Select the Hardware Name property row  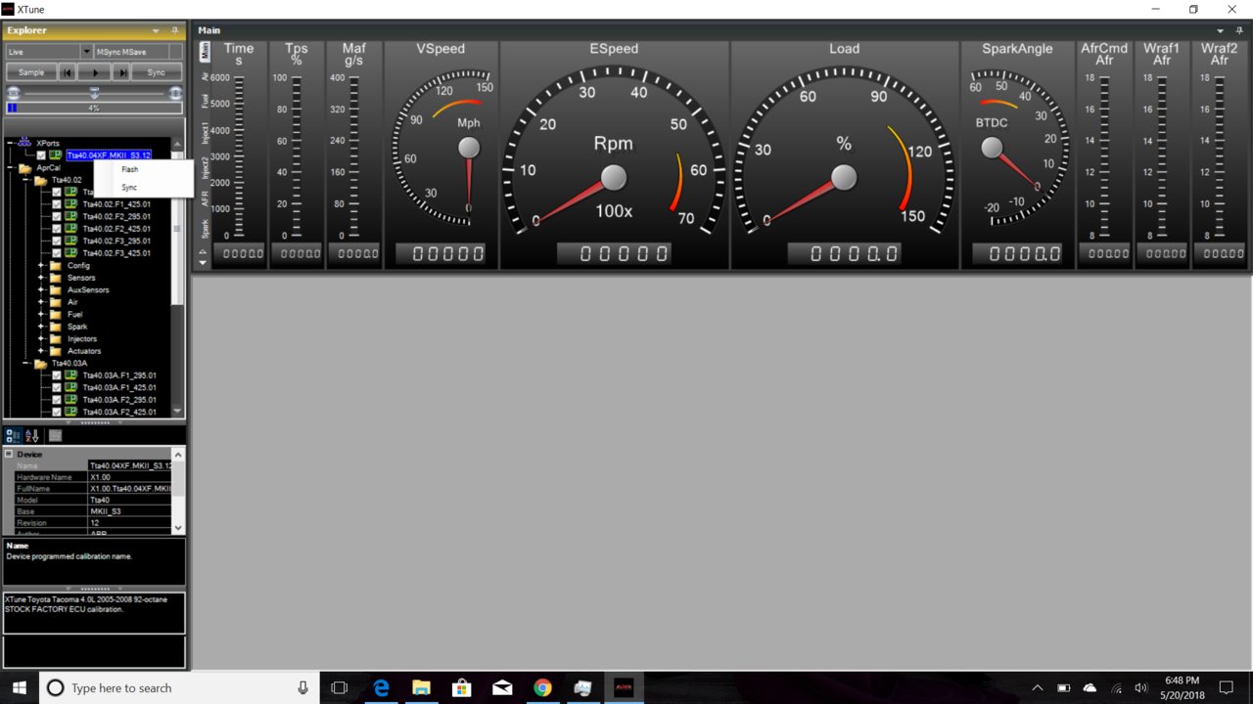(x=93, y=477)
